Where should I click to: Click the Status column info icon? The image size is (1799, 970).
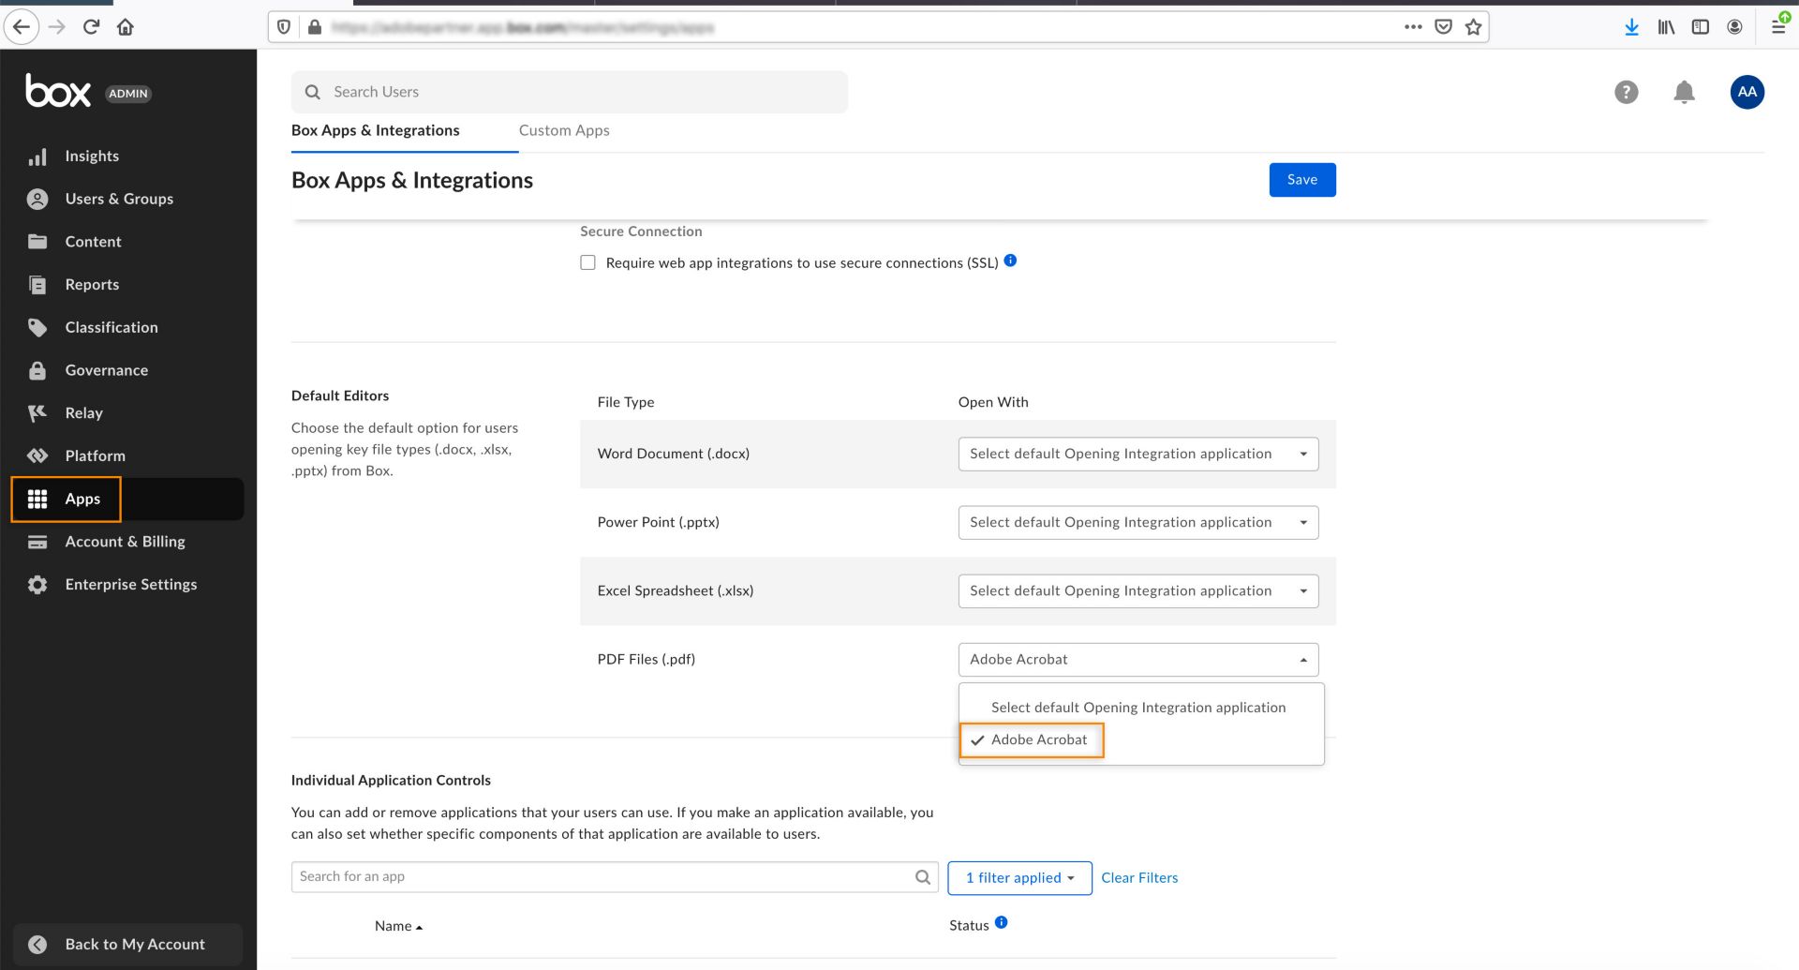tap(1001, 923)
